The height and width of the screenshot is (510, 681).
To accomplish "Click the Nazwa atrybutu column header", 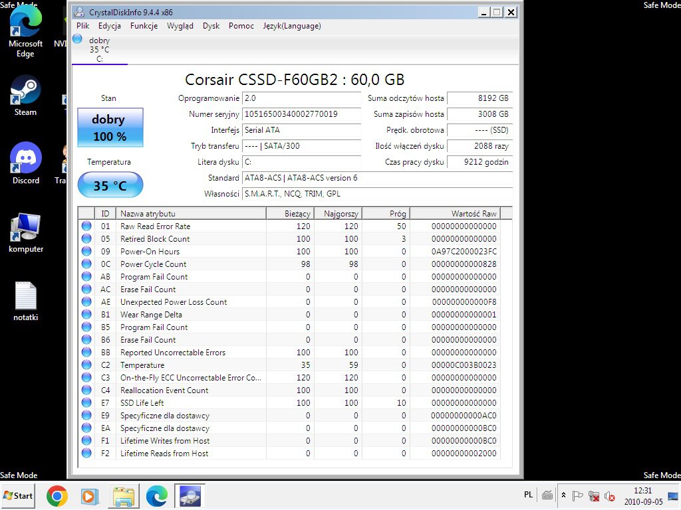I will 191,213.
